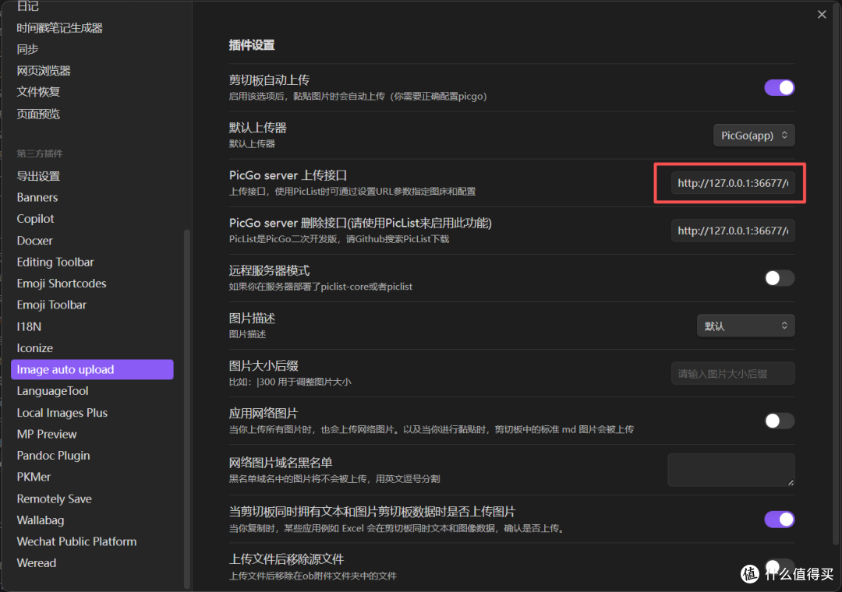Click the 图片大小后缀 input field
Screen dimensions: 842x592
(732, 374)
